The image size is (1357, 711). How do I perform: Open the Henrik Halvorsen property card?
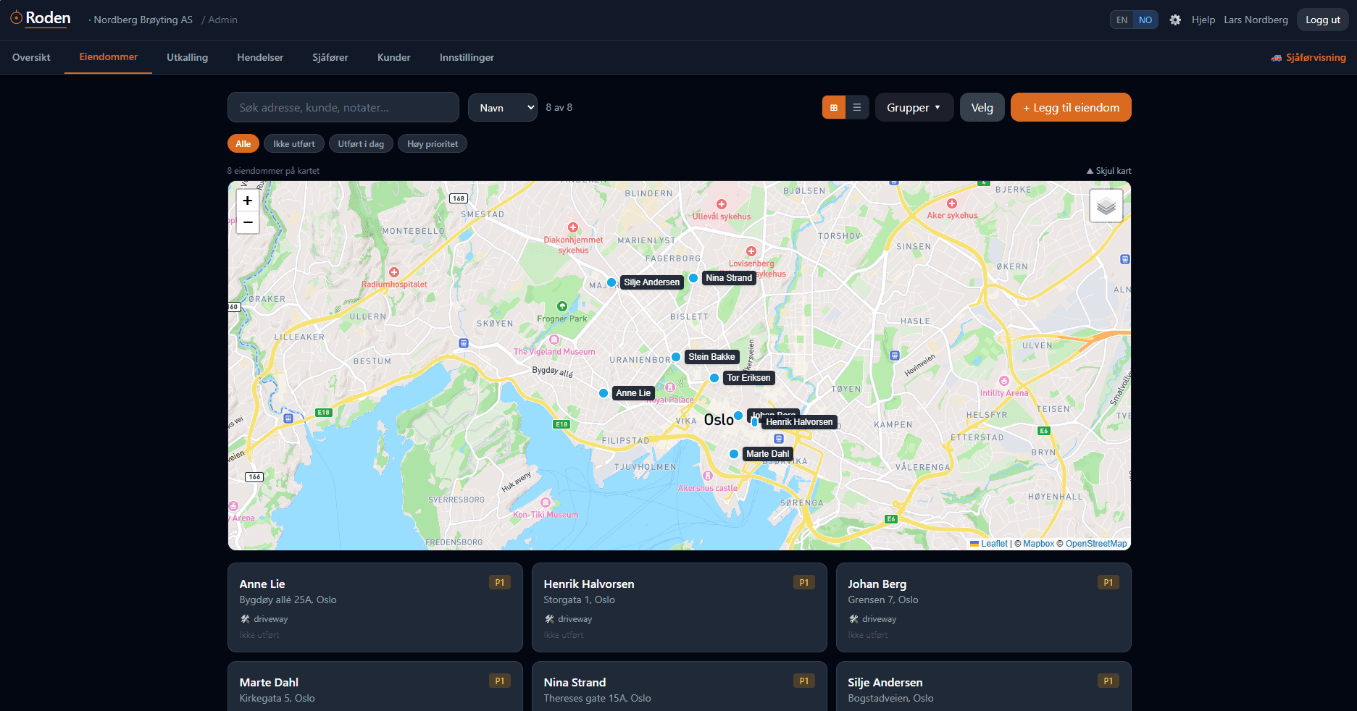tap(680, 607)
